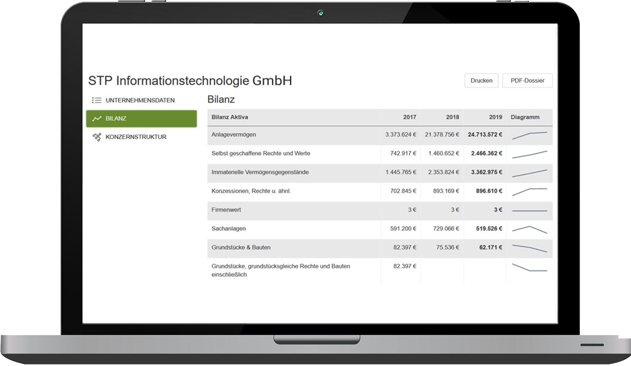This screenshot has width=631, height=366.
Task: Click the 2018 column header
Action: tap(452, 117)
